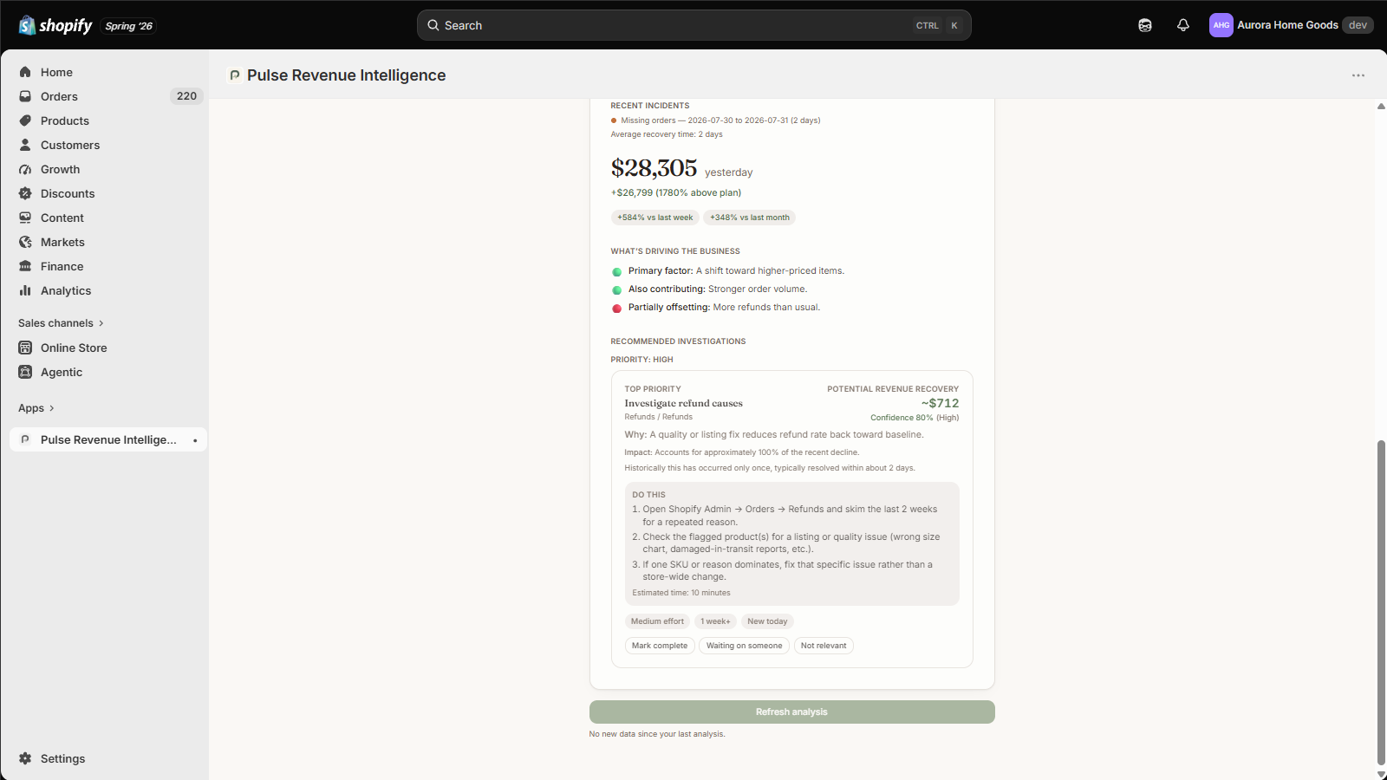The width and height of the screenshot is (1387, 780).
Task: Click the New today tag
Action: click(767, 621)
